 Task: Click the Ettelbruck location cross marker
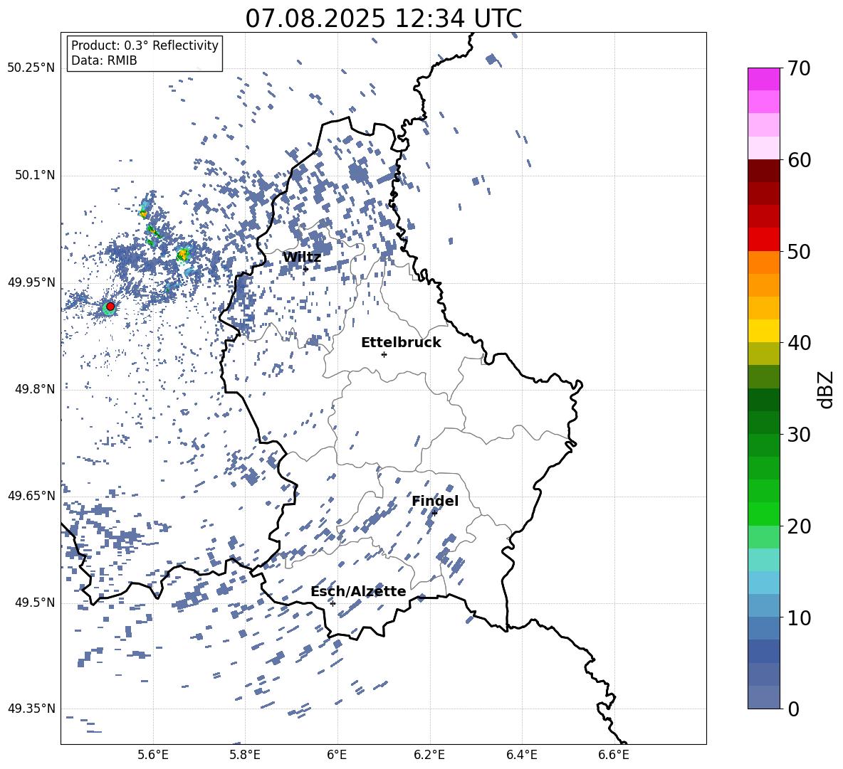pyautogui.click(x=384, y=354)
